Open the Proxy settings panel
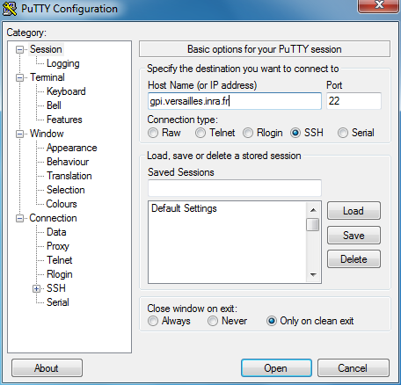Viewport: 401px width, 385px height. pos(58,246)
